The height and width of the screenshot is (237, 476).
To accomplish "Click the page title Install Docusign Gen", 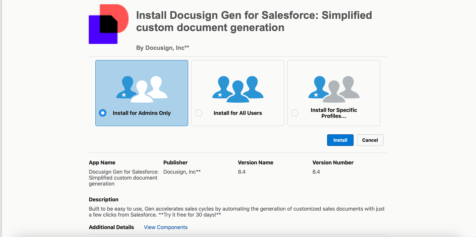I will pos(254,21).
